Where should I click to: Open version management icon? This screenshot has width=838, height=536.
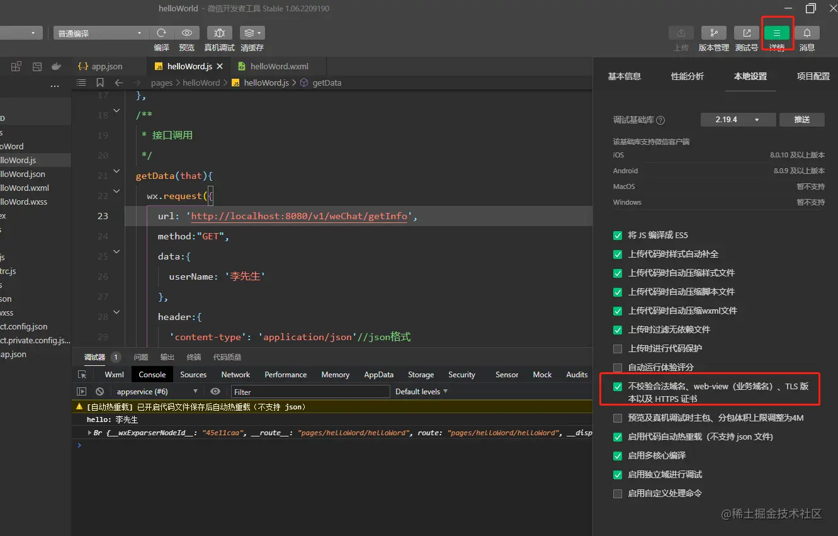(713, 33)
